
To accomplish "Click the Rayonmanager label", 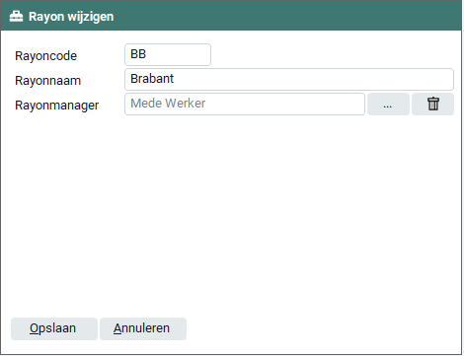I will pos(56,106).
